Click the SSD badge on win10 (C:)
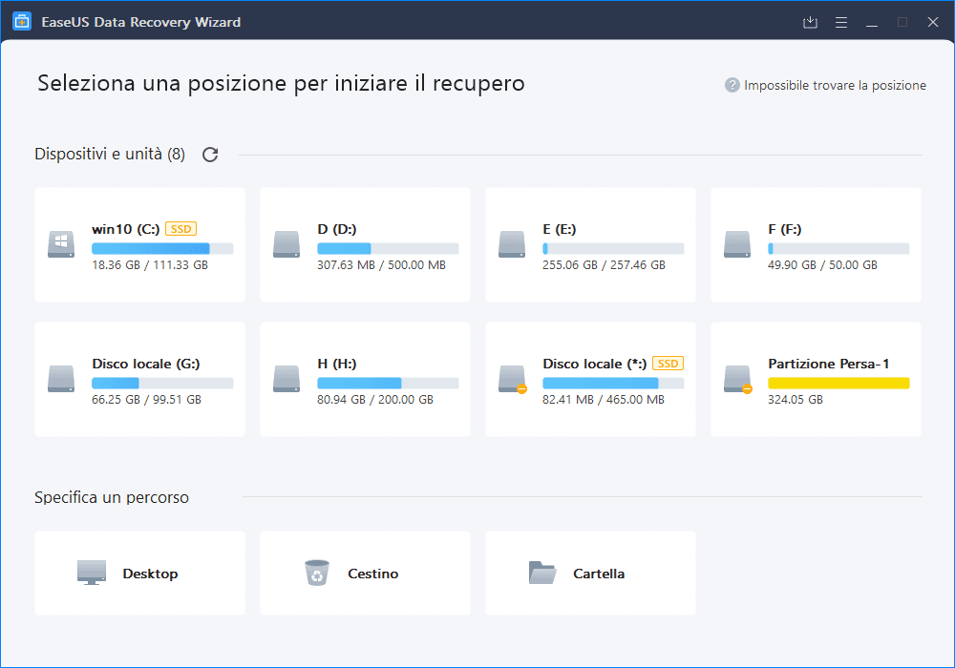The height and width of the screenshot is (668, 955). 180,229
